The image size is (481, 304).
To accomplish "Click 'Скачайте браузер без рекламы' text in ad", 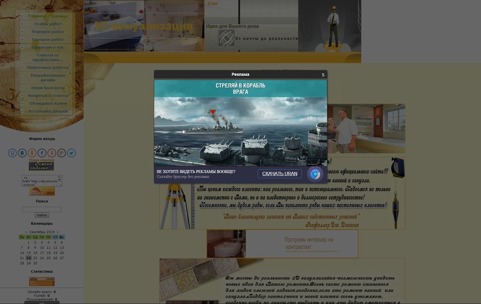I will (183, 177).
